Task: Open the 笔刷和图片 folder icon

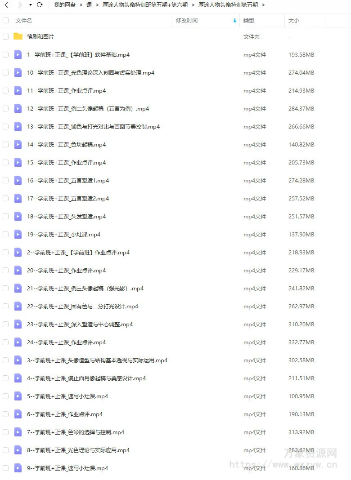Action: [18, 36]
